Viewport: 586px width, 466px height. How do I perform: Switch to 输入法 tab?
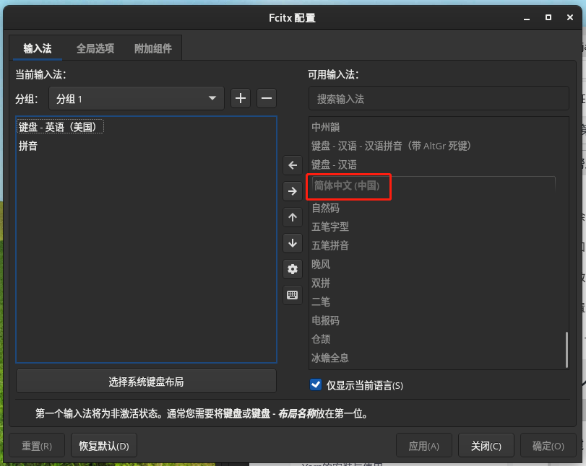pyautogui.click(x=38, y=48)
